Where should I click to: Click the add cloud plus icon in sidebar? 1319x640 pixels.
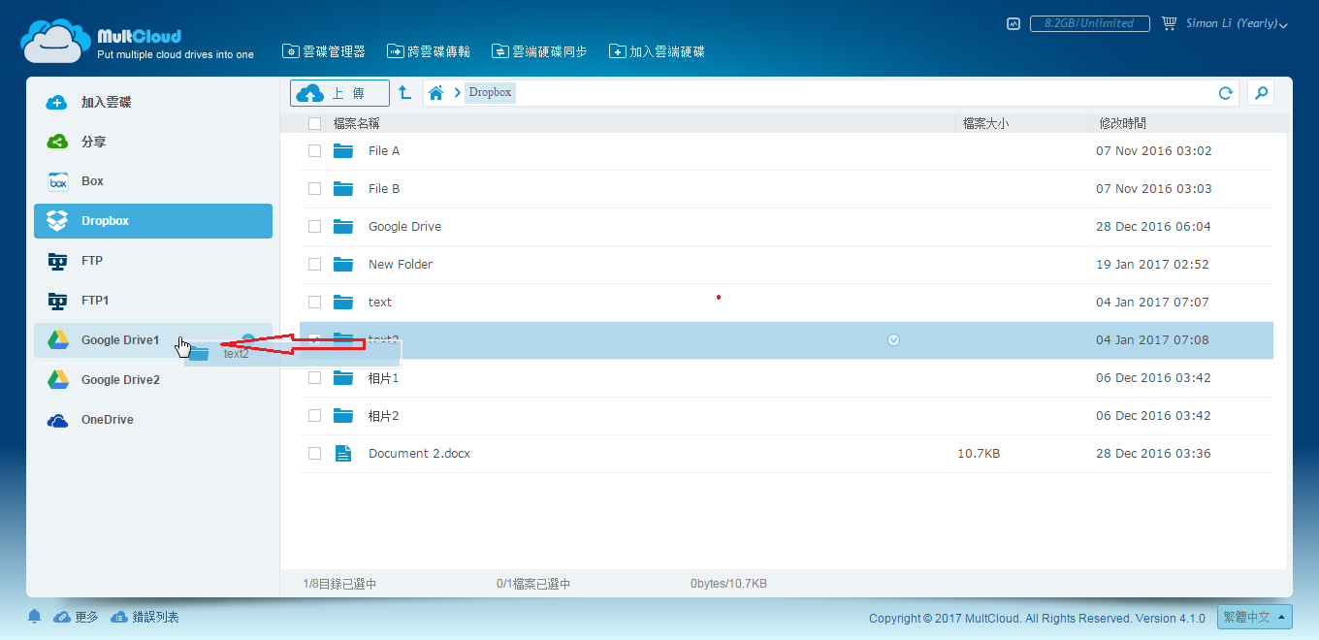click(x=58, y=102)
